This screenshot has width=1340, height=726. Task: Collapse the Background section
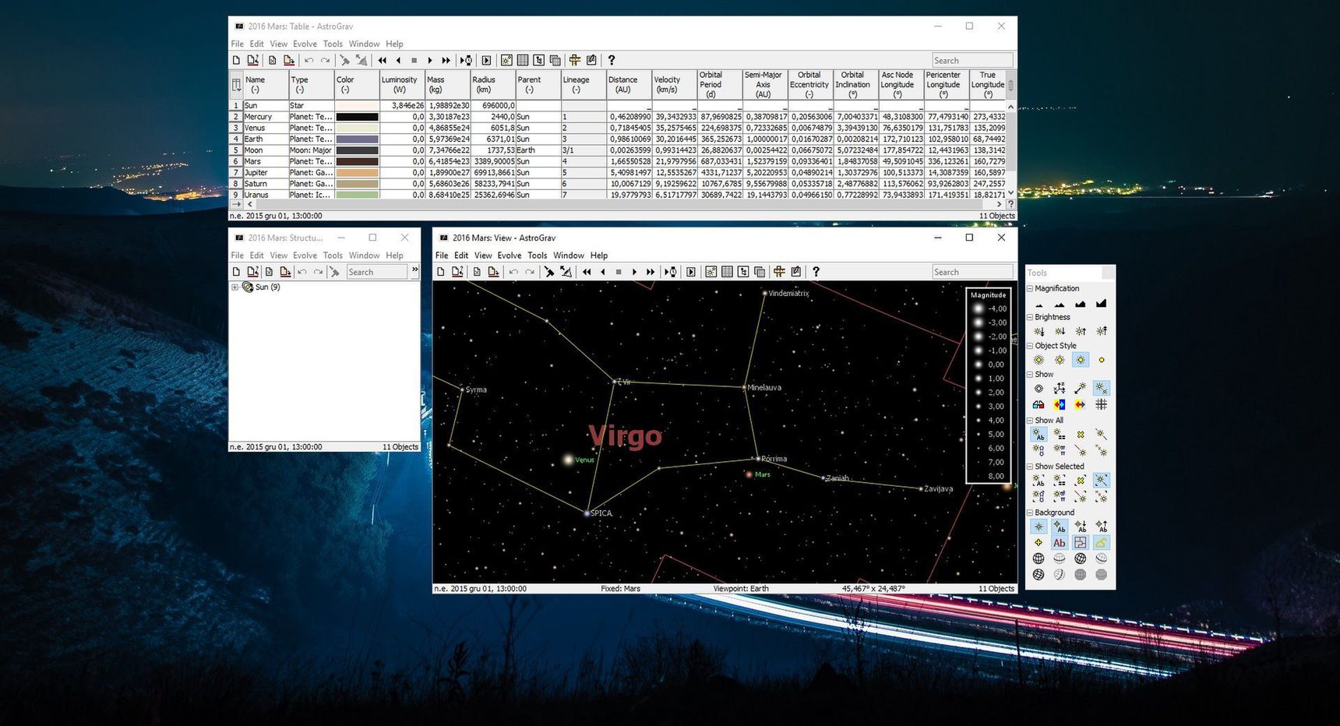1029,513
